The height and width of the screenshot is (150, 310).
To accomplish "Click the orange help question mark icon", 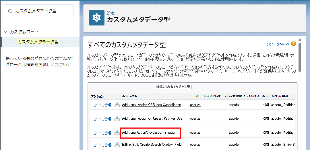I will tap(293, 44).
